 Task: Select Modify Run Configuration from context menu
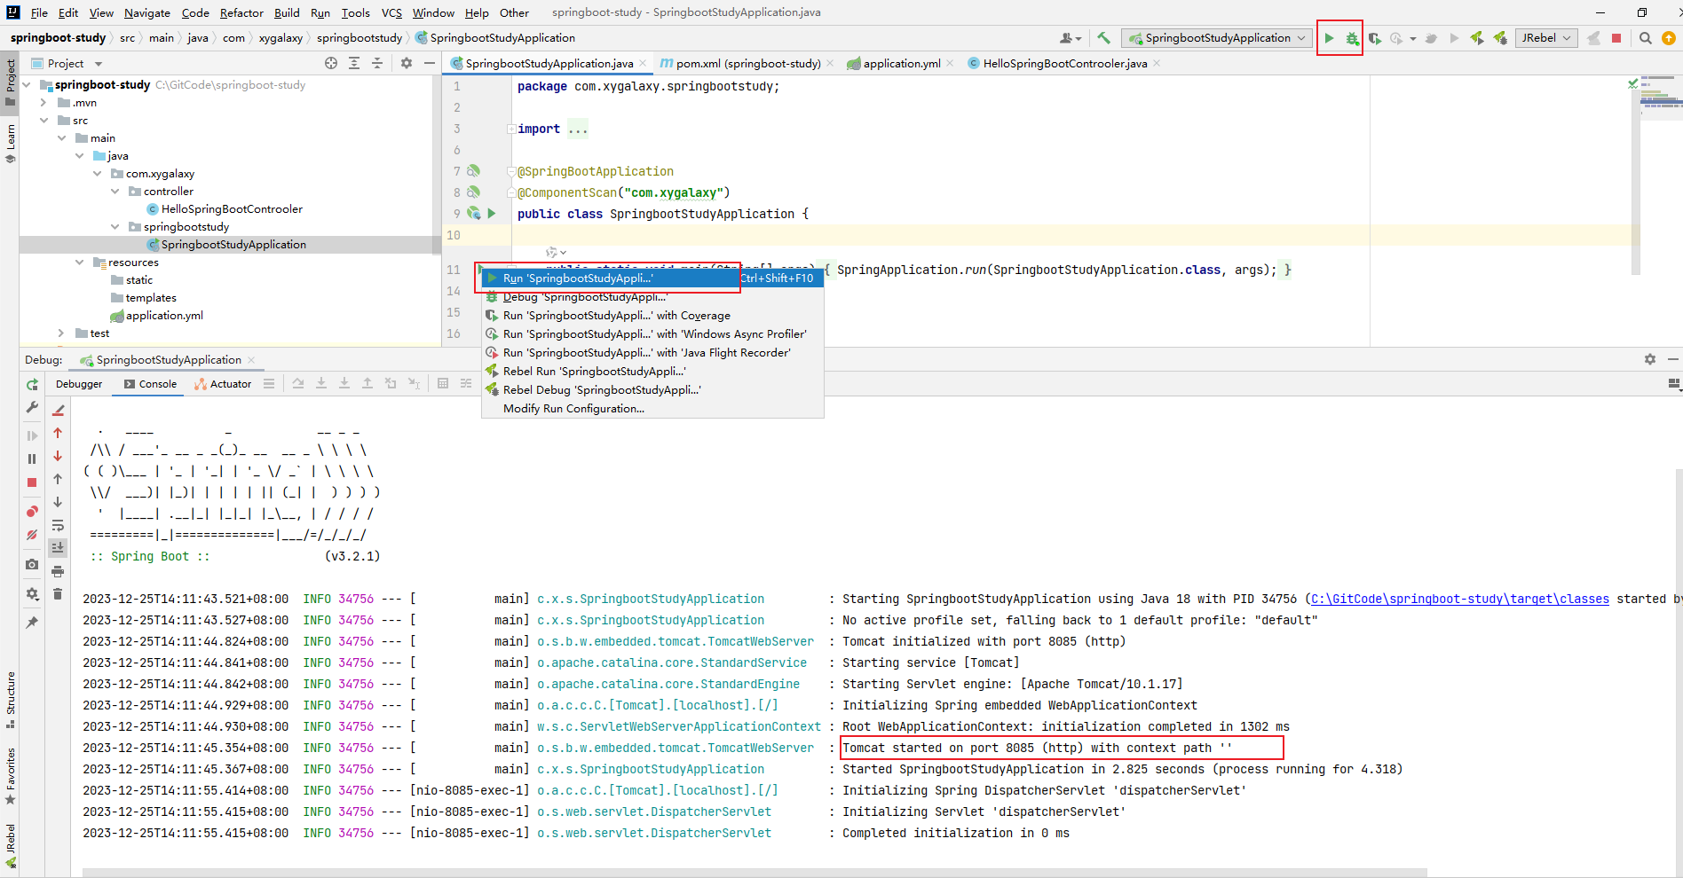(x=573, y=409)
